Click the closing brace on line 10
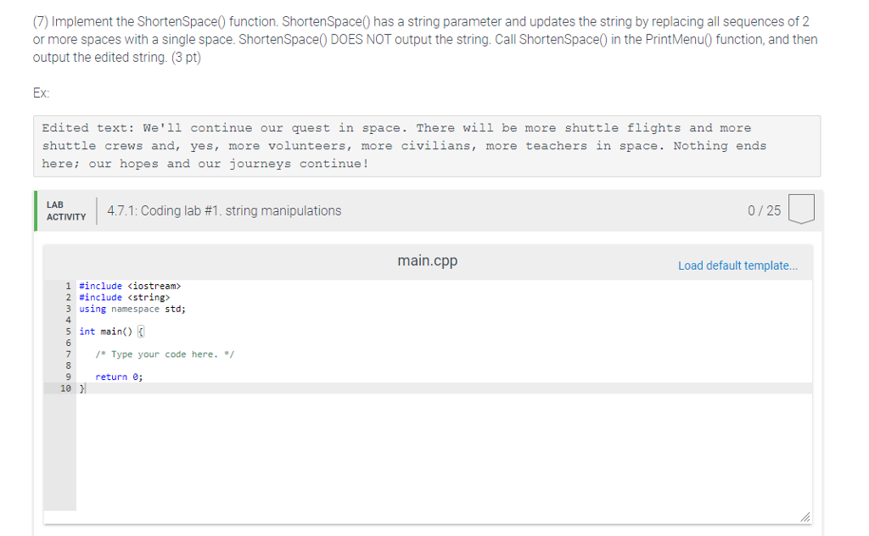This screenshot has height=536, width=869. (x=80, y=388)
